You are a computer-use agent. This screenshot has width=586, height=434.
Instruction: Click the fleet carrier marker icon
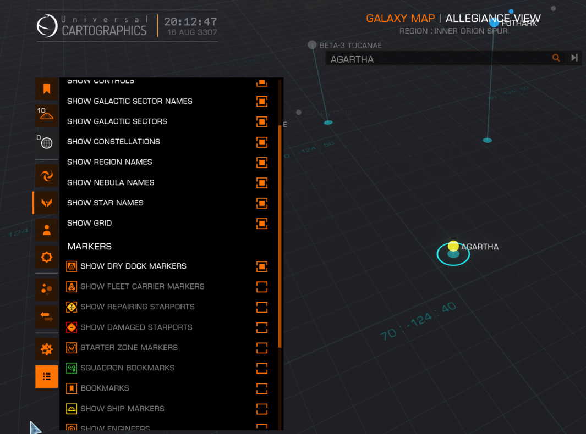click(72, 287)
